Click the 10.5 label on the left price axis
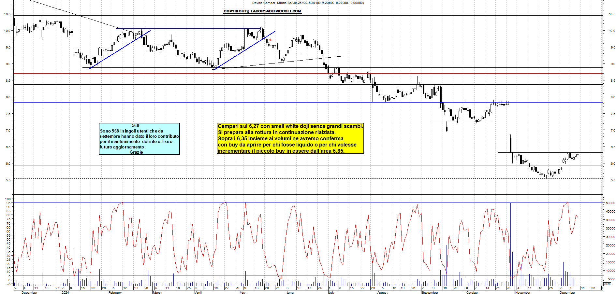 (x=7, y=14)
